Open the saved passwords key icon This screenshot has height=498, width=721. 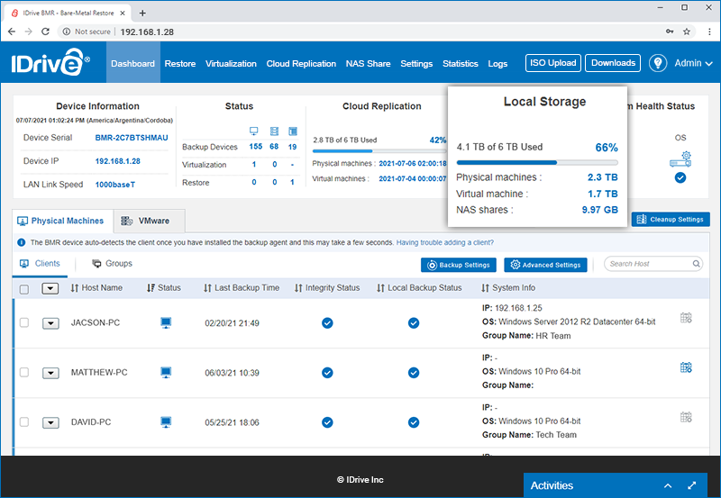[670, 32]
